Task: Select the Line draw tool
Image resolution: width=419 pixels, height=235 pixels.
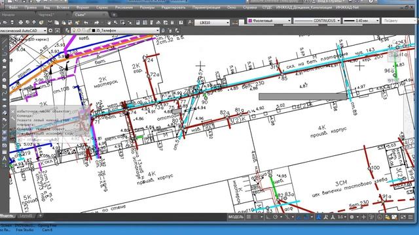Action: tap(5, 41)
